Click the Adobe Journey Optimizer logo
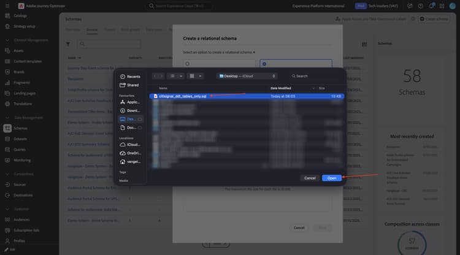This screenshot has height=255, width=460. pyautogui.click(x=21, y=6)
